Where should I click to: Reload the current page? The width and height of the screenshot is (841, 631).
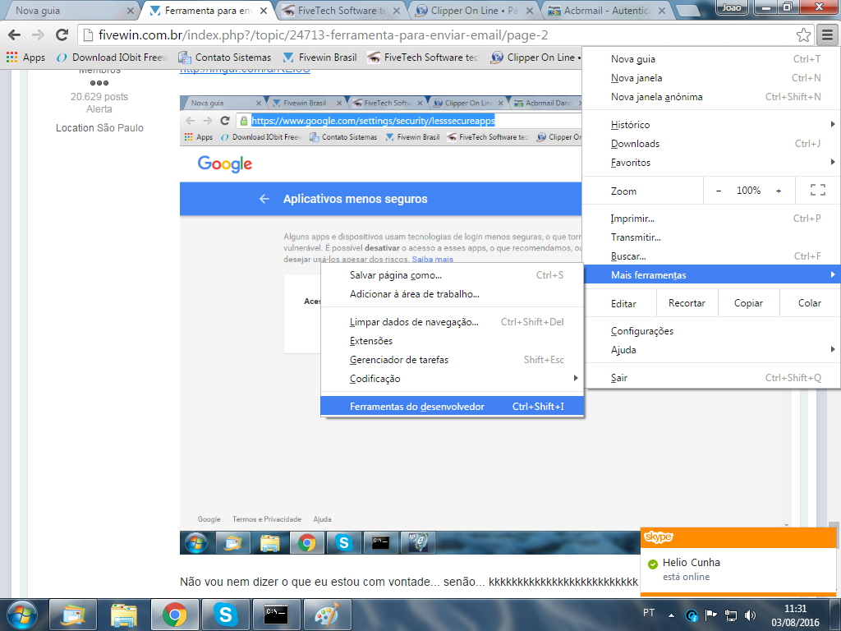click(x=62, y=35)
